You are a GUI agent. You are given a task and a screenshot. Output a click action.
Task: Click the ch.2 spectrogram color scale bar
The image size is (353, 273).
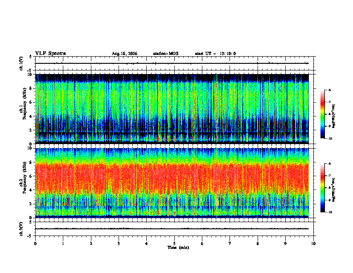point(322,188)
